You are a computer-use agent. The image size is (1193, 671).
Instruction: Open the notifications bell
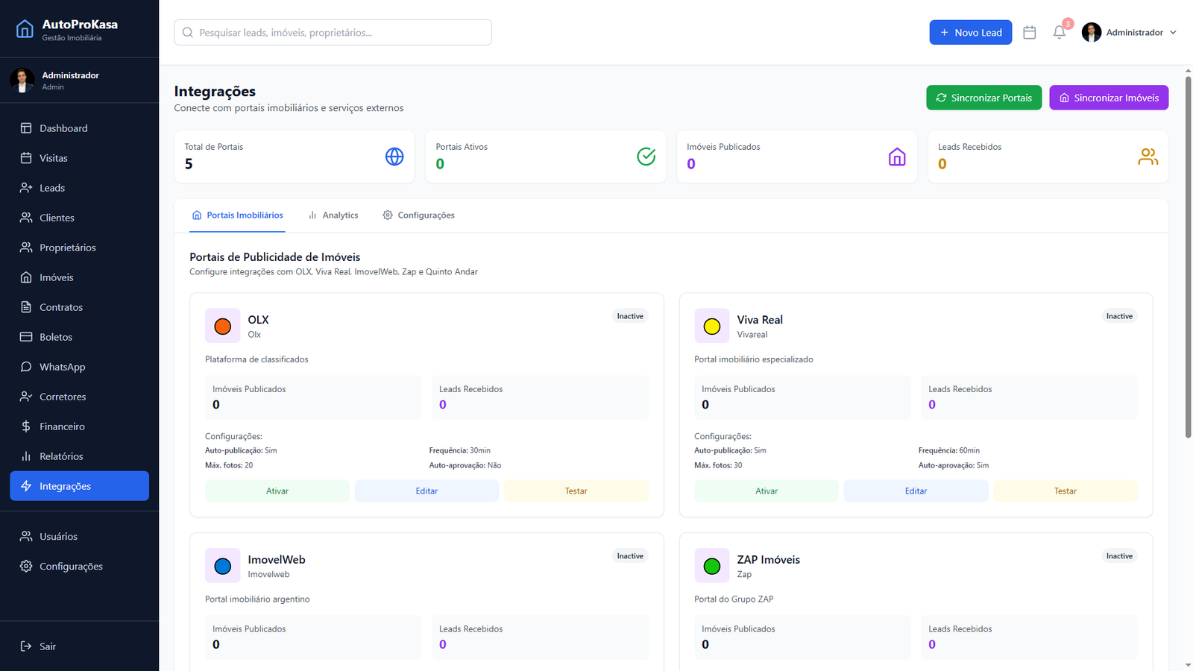[1060, 33]
